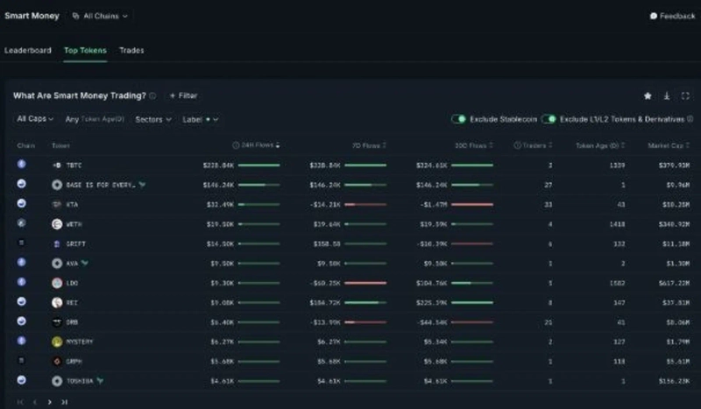Viewport: 701px width, 409px height.
Task: Click the + Filter button
Action: pyautogui.click(x=183, y=95)
